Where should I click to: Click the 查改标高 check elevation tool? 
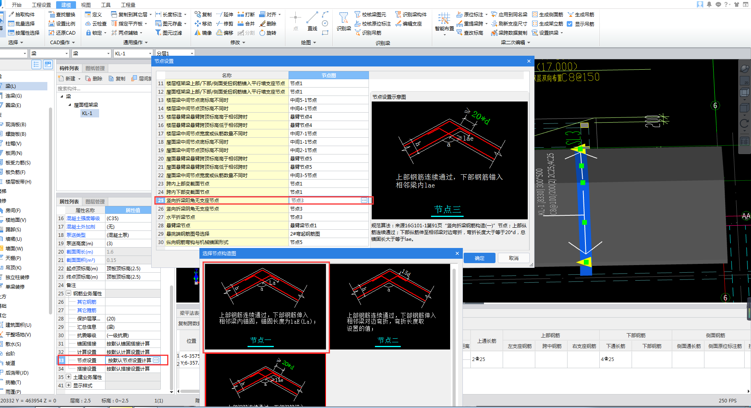pyautogui.click(x=470, y=33)
